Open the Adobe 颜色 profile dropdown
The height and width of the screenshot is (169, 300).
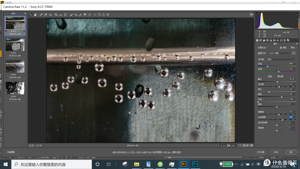click(279, 53)
